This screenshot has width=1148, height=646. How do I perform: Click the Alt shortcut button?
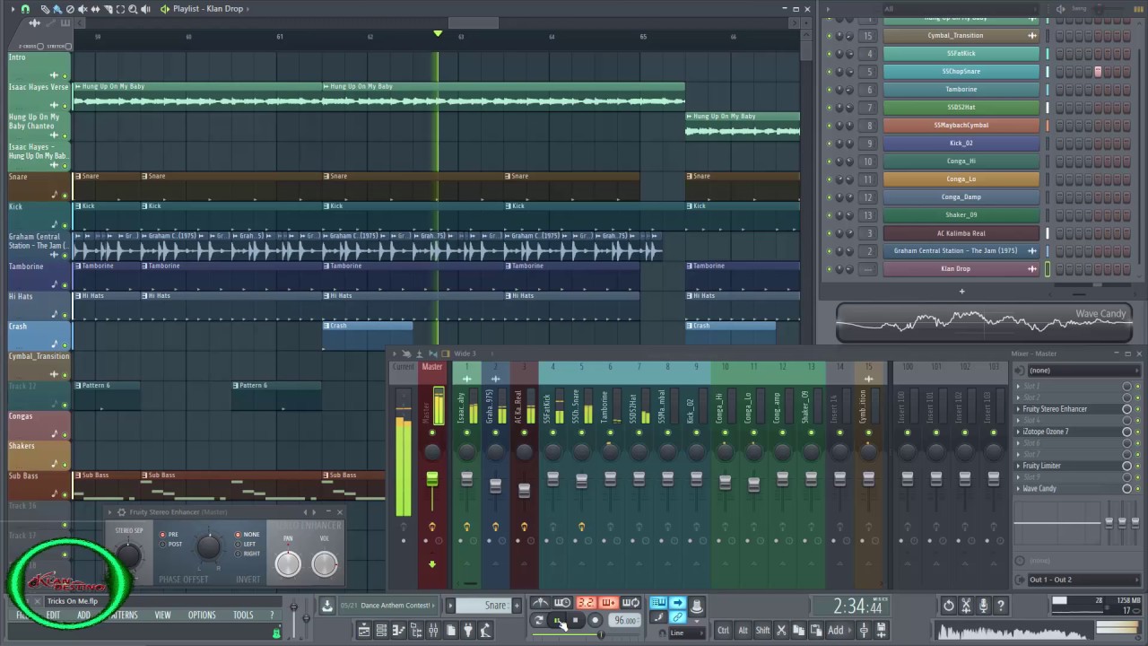point(743,630)
